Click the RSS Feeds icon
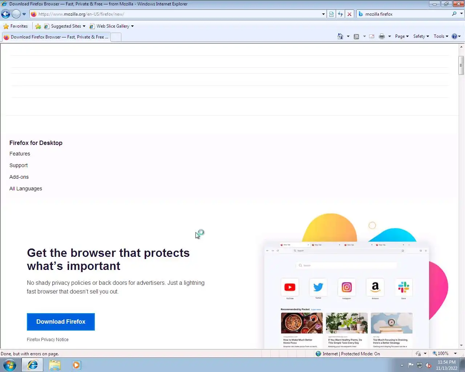The width and height of the screenshot is (465, 372). pyautogui.click(x=356, y=36)
